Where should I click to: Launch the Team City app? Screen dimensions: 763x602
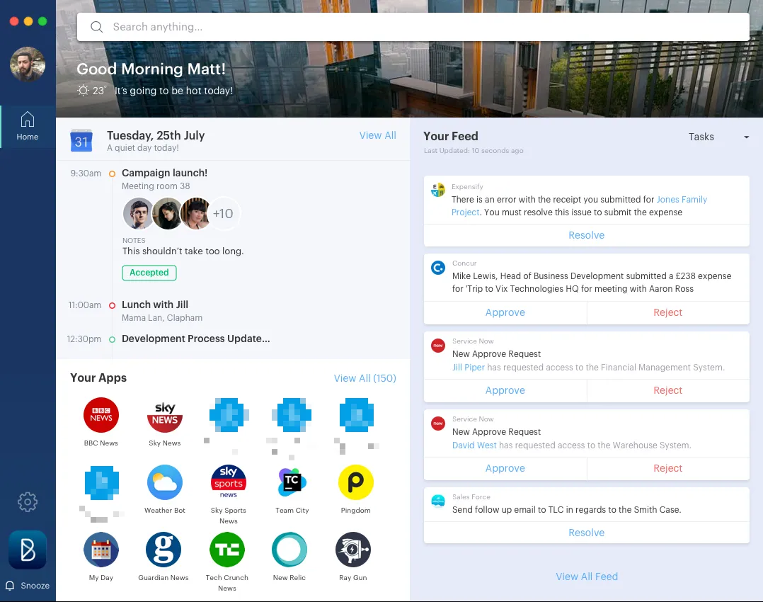292,482
